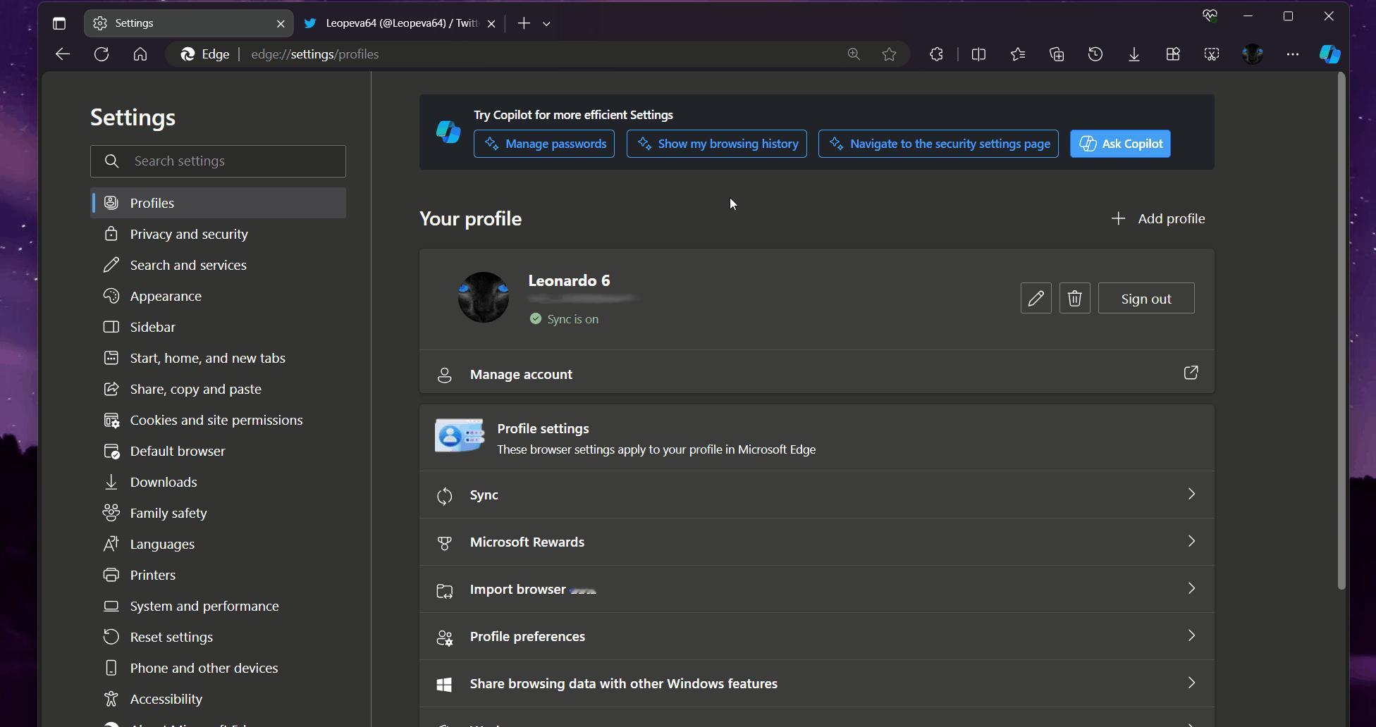1376x727 pixels.
Task: Open Default browser settings
Action: [218, 451]
